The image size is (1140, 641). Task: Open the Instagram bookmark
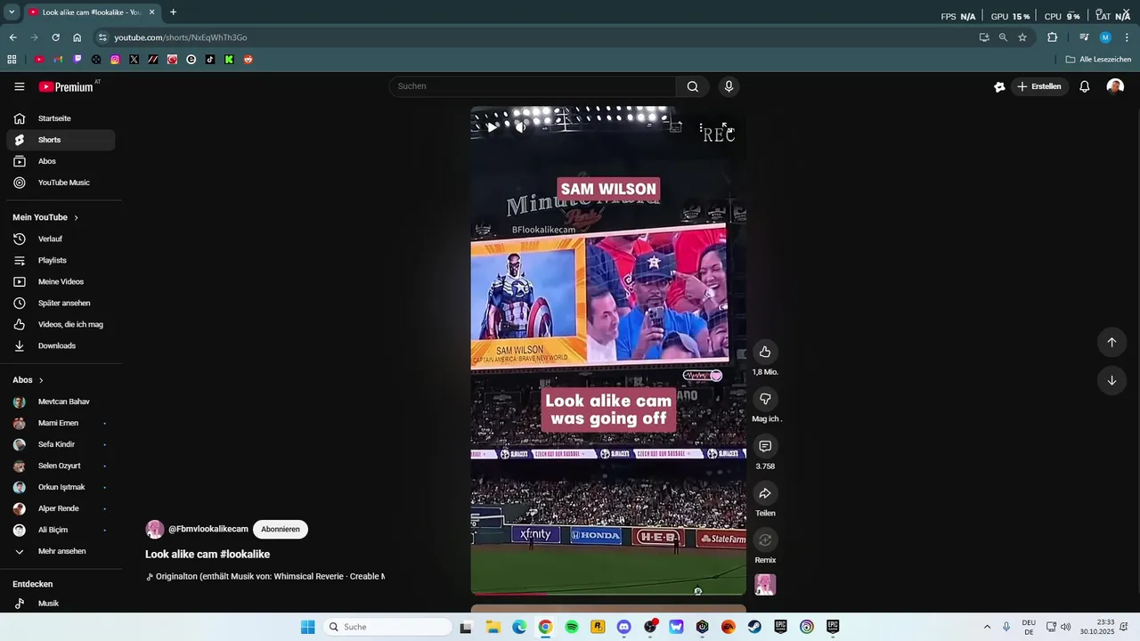click(115, 60)
